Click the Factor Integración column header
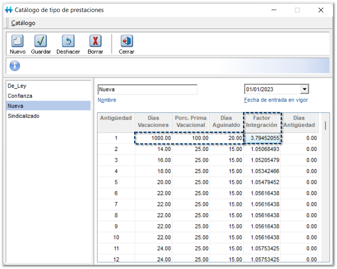 point(261,121)
